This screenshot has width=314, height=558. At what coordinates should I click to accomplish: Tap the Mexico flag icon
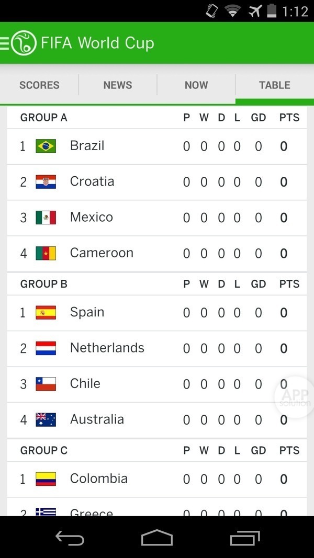coord(46,218)
